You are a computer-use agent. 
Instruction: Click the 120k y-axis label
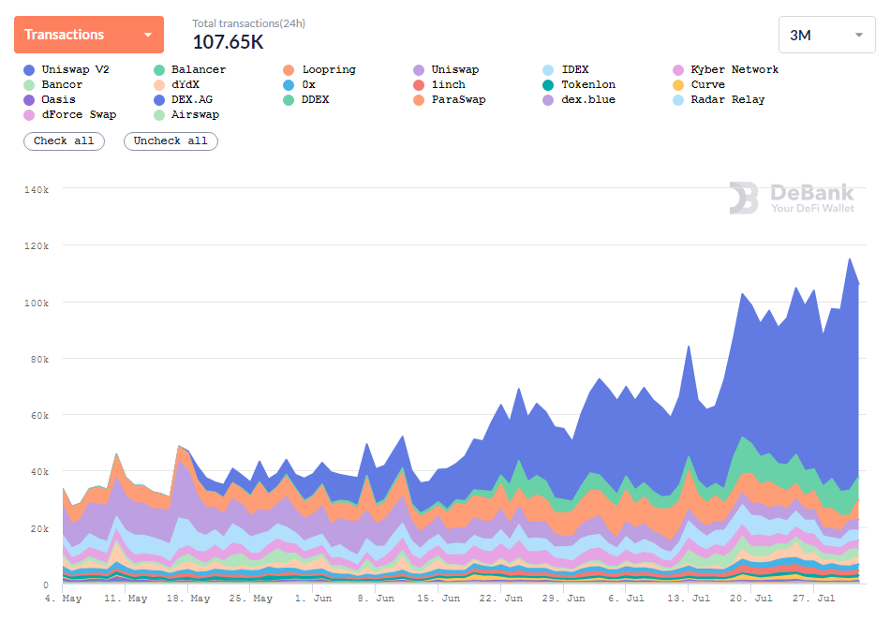pyautogui.click(x=37, y=245)
